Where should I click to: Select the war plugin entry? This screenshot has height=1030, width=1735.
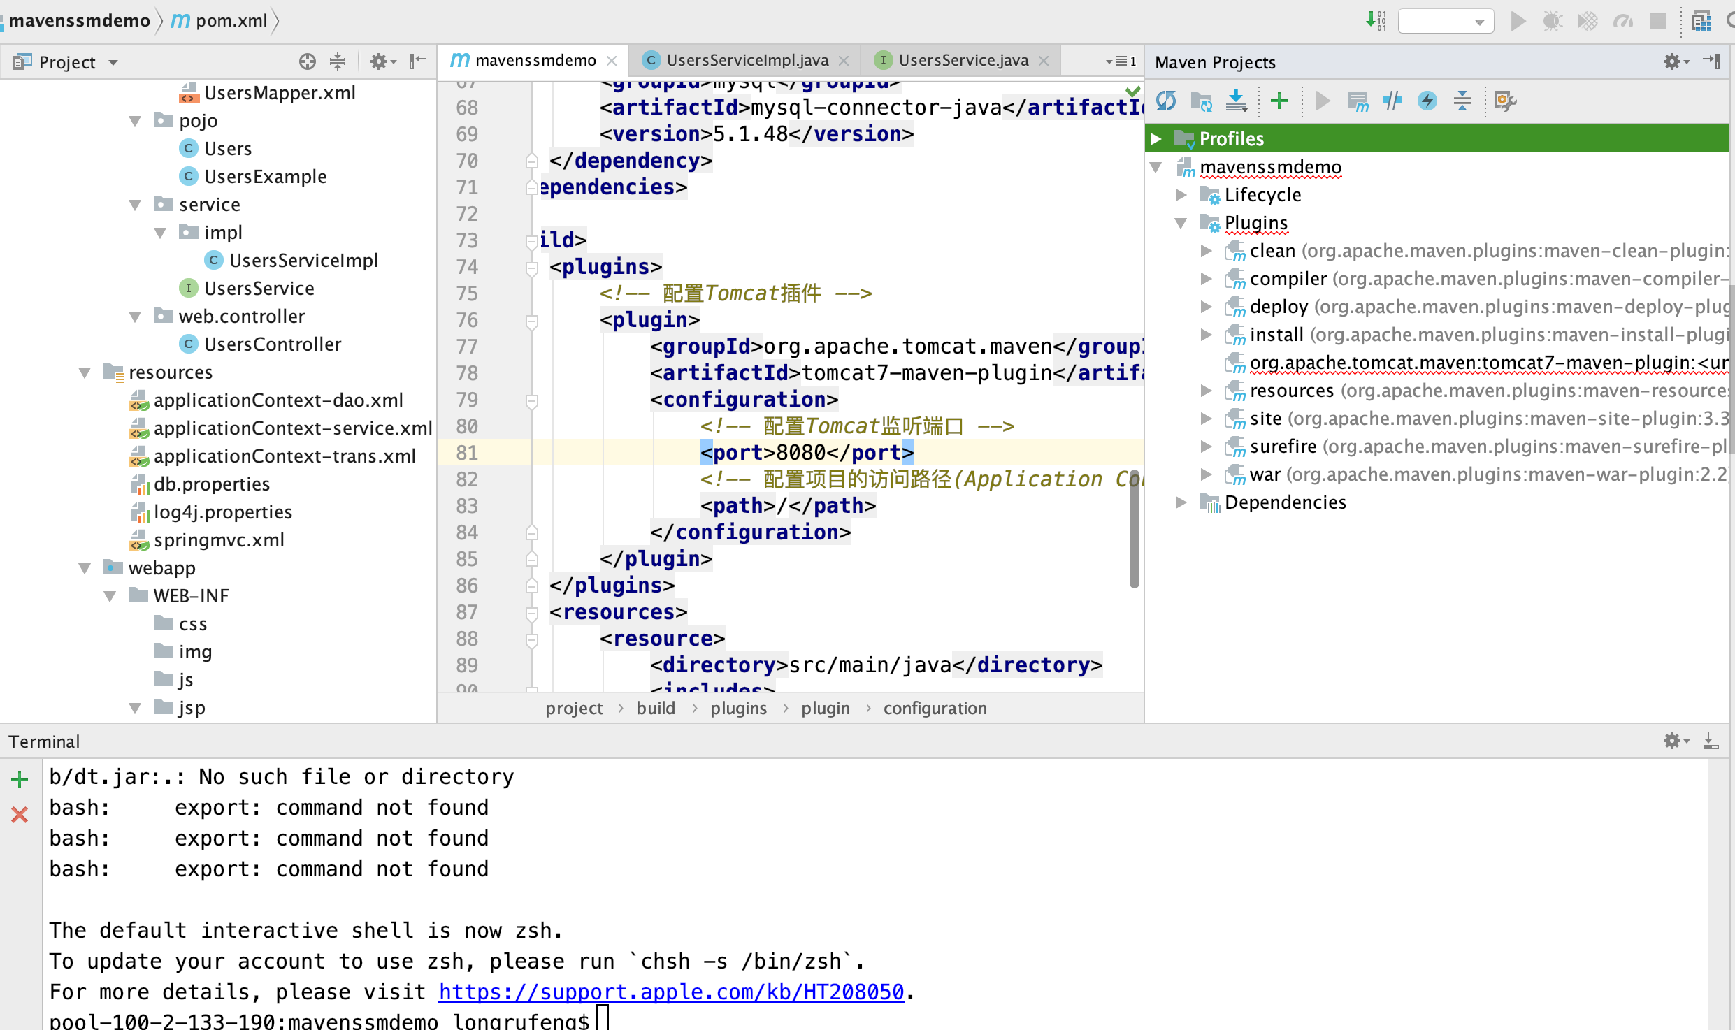(x=1476, y=474)
